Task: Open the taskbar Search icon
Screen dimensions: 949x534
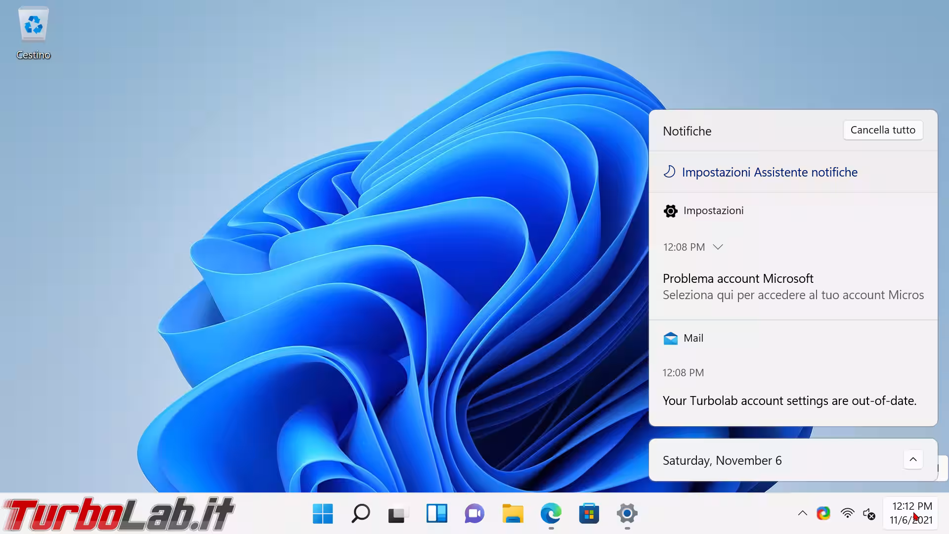Action: tap(360, 514)
